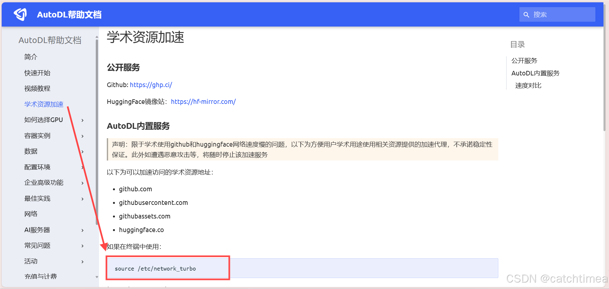The height and width of the screenshot is (289, 609).
Task: Click the githubusercontent.com list item
Action: tap(153, 203)
